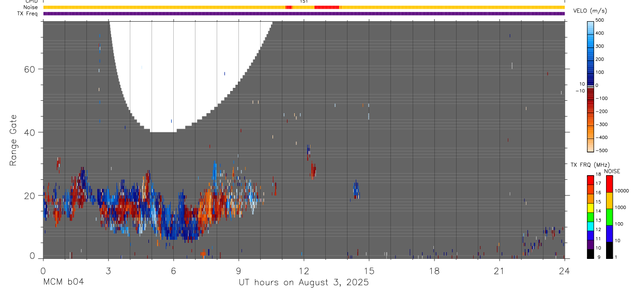Pick the yellow segment of the NOISE legend

(x=609, y=201)
